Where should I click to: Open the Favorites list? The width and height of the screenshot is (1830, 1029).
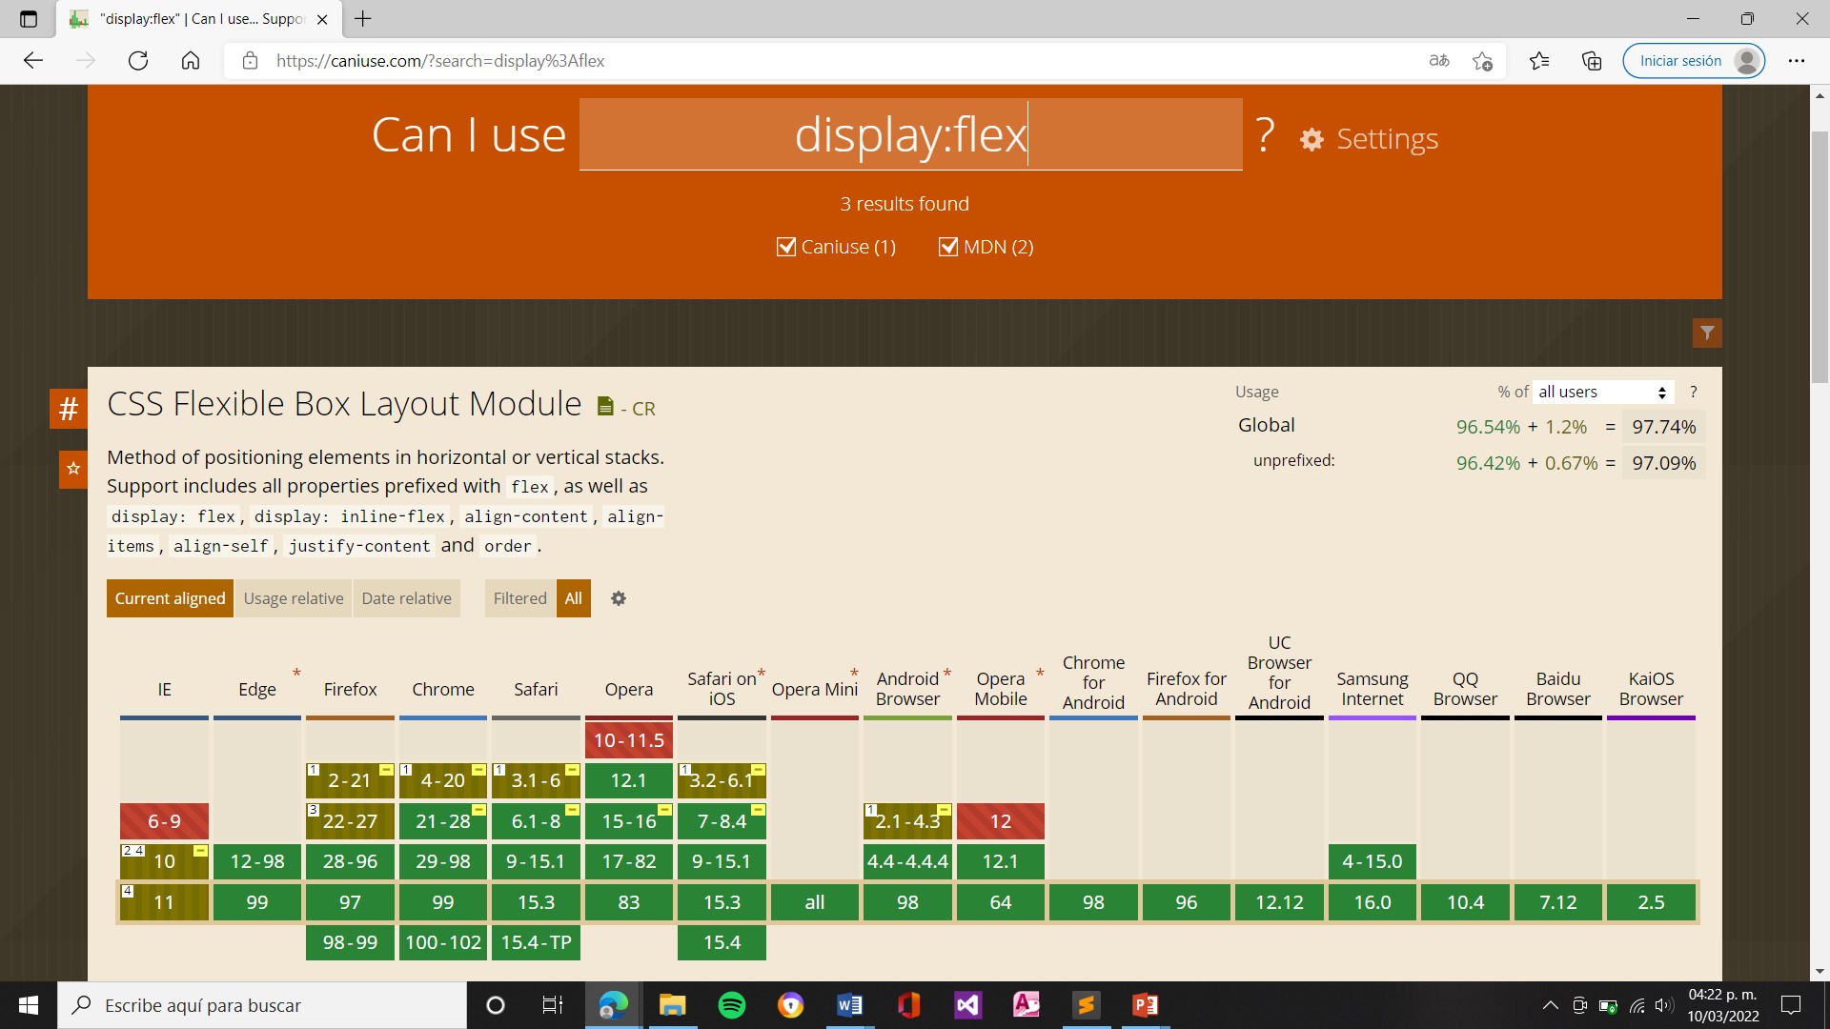click(x=1539, y=61)
